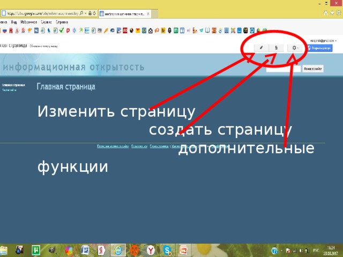Screen dimensions: 343x257
Task: Open the Справка menu
Action: [x=62, y=22]
